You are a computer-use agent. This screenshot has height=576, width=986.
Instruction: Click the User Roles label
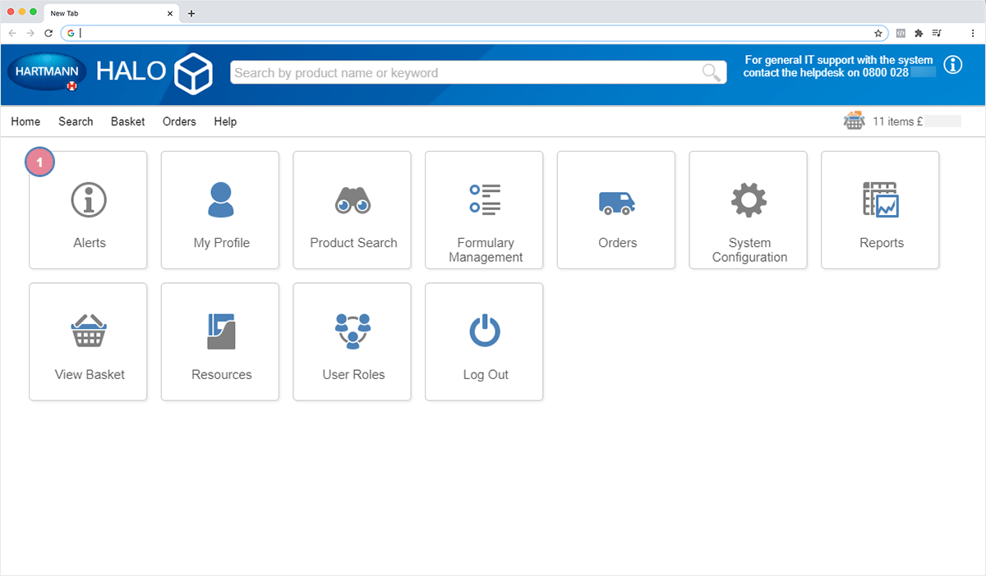353,374
